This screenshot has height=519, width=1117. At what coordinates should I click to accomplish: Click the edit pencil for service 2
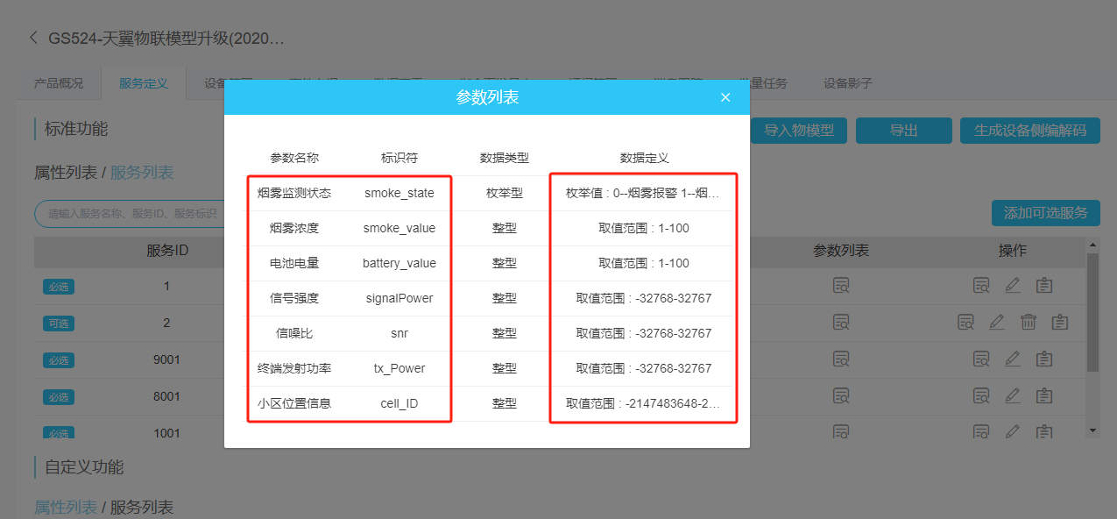[x=996, y=322]
